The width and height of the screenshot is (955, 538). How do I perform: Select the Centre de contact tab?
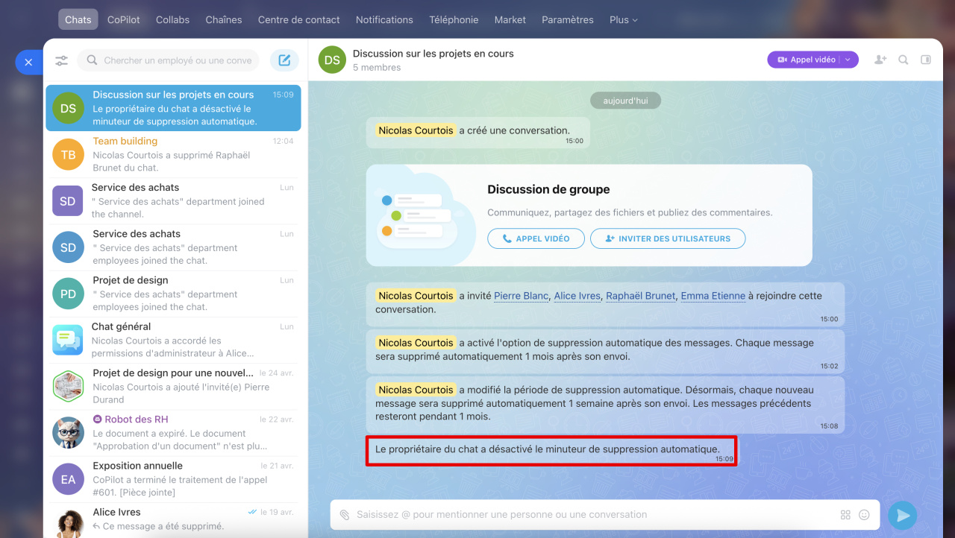[x=298, y=20]
